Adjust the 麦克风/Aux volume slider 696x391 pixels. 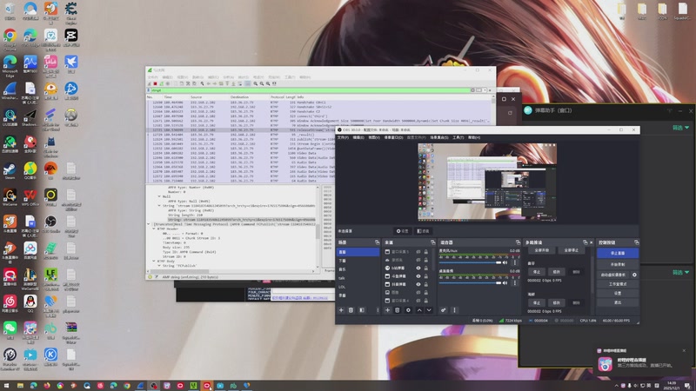pos(470,263)
